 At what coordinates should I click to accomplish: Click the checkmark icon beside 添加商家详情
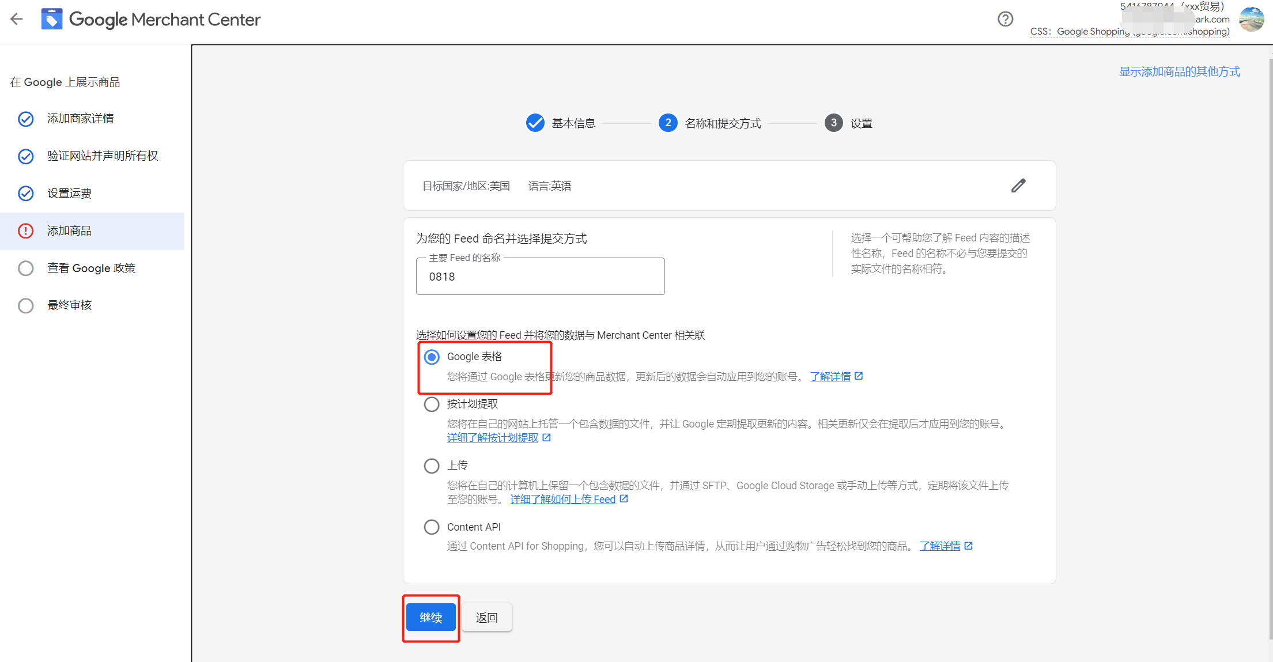pyautogui.click(x=26, y=119)
